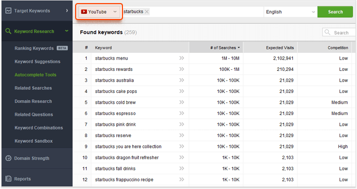Open Keyword Combinations menu item
This screenshot has height=189, width=357.
coord(39,127)
